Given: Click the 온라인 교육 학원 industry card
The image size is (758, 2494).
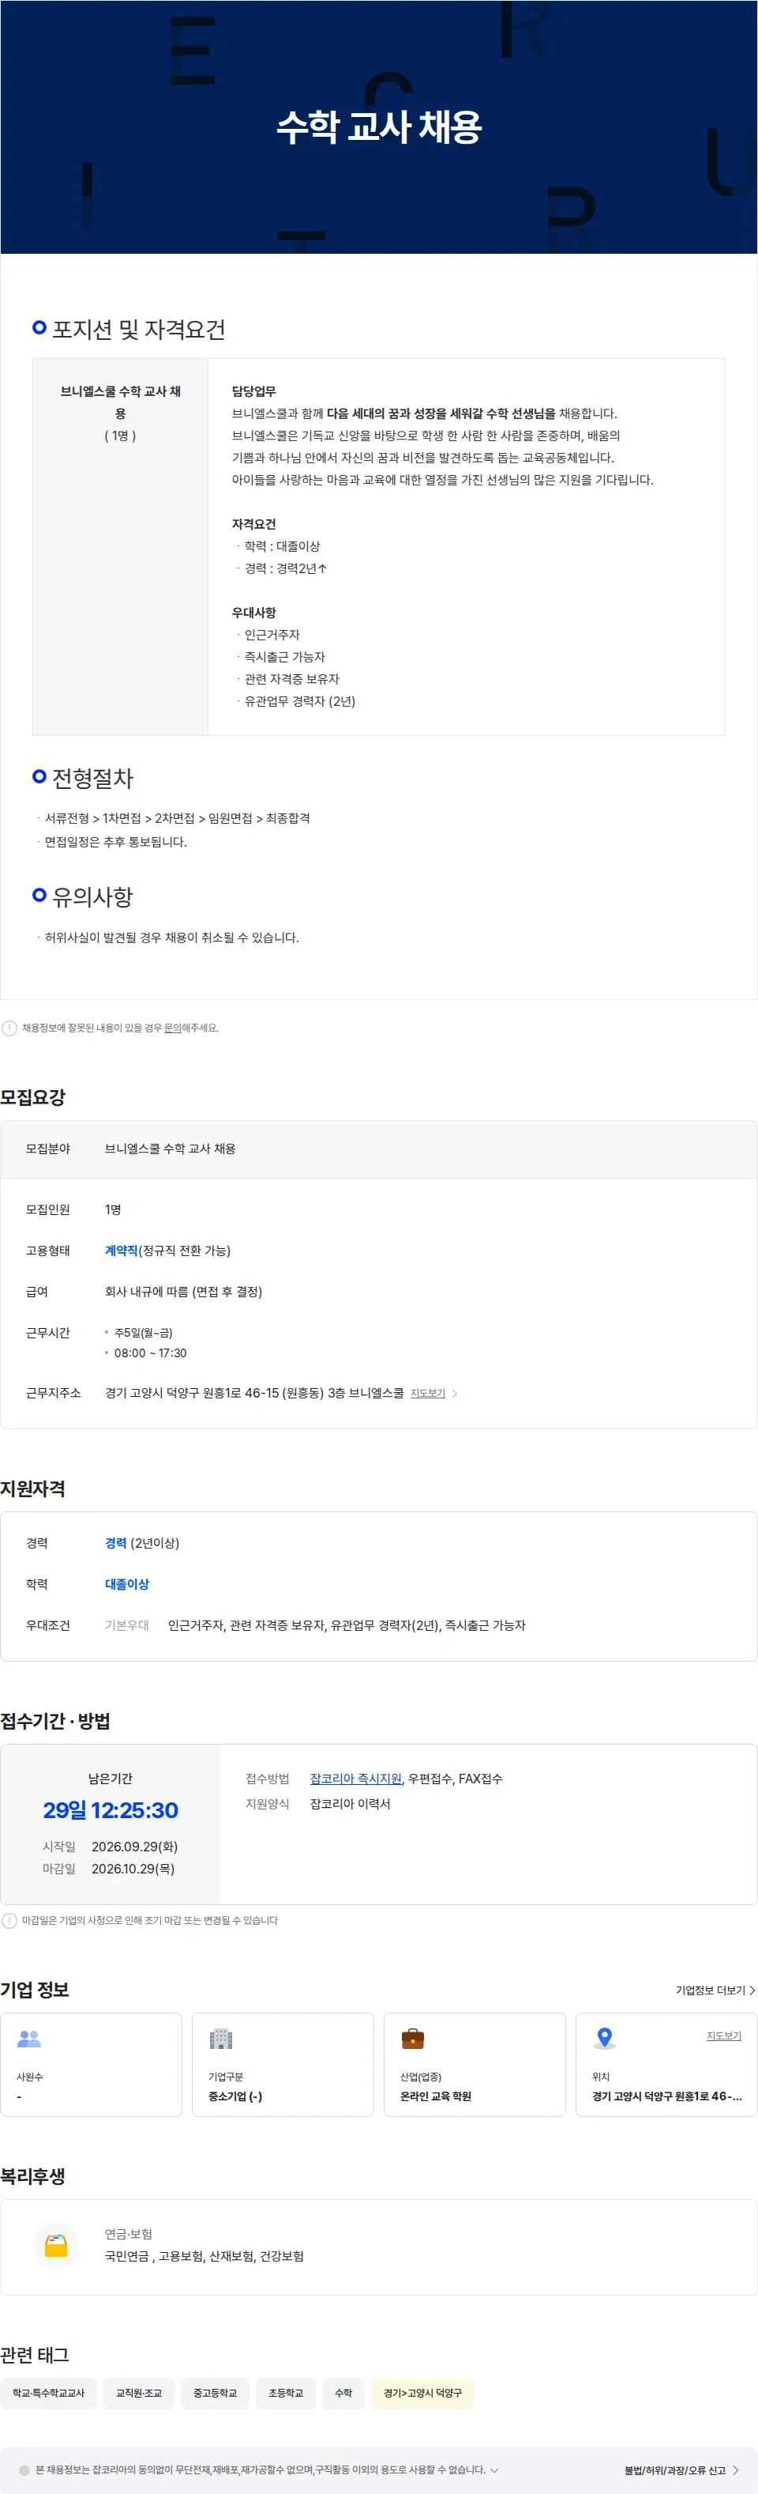Looking at the screenshot, I should click(x=475, y=2065).
